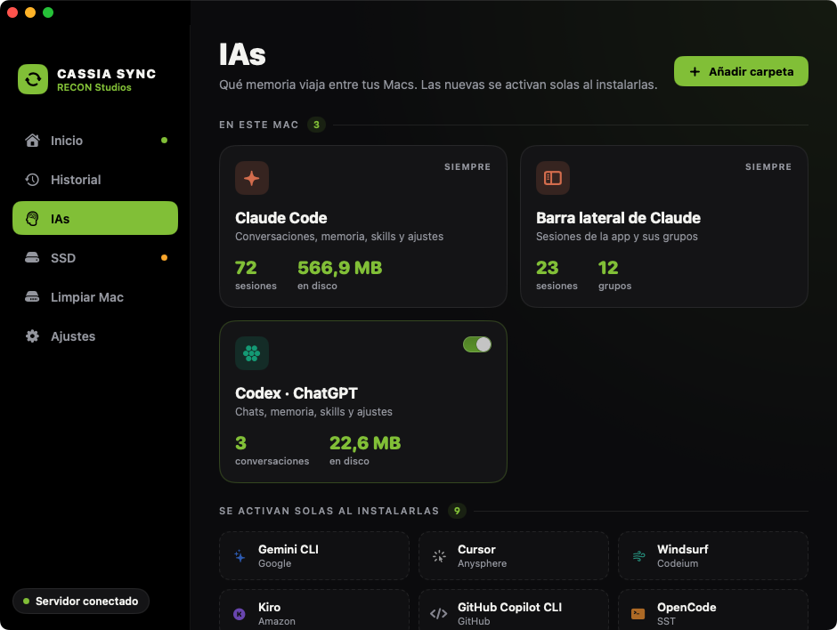Click the Gemini CLI sparkle icon
Image resolution: width=837 pixels, height=630 pixels.
pos(240,556)
